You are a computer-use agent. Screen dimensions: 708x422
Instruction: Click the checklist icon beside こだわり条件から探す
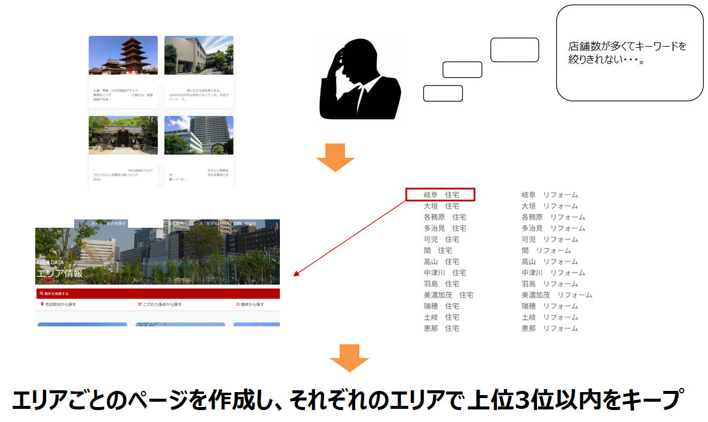click(140, 304)
